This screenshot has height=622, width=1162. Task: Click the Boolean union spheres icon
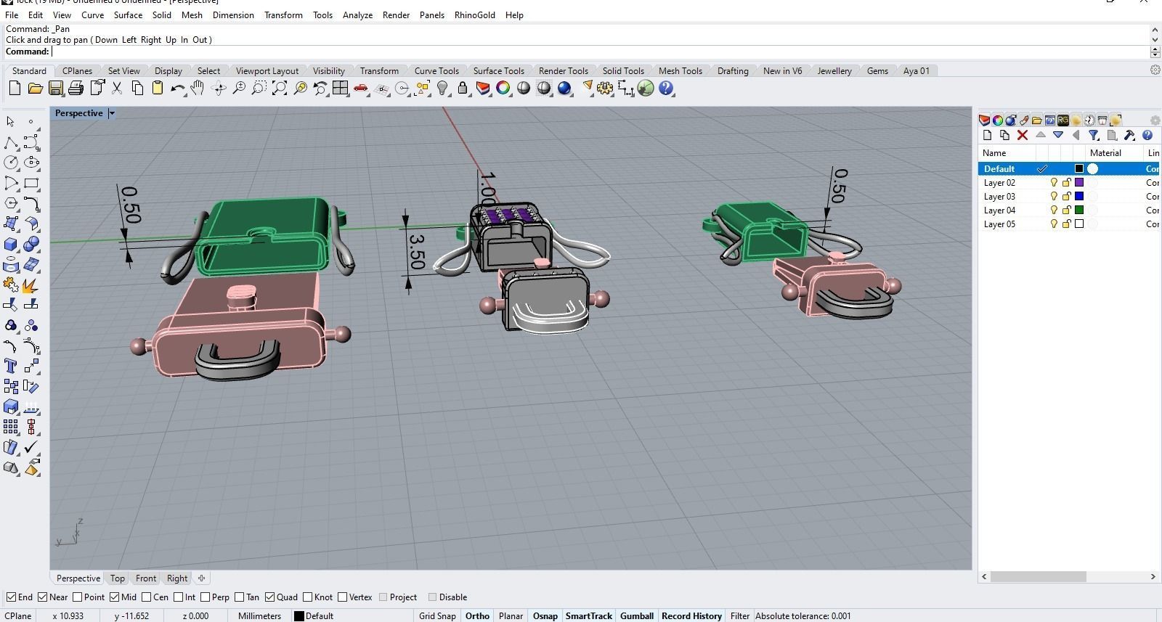point(31,245)
